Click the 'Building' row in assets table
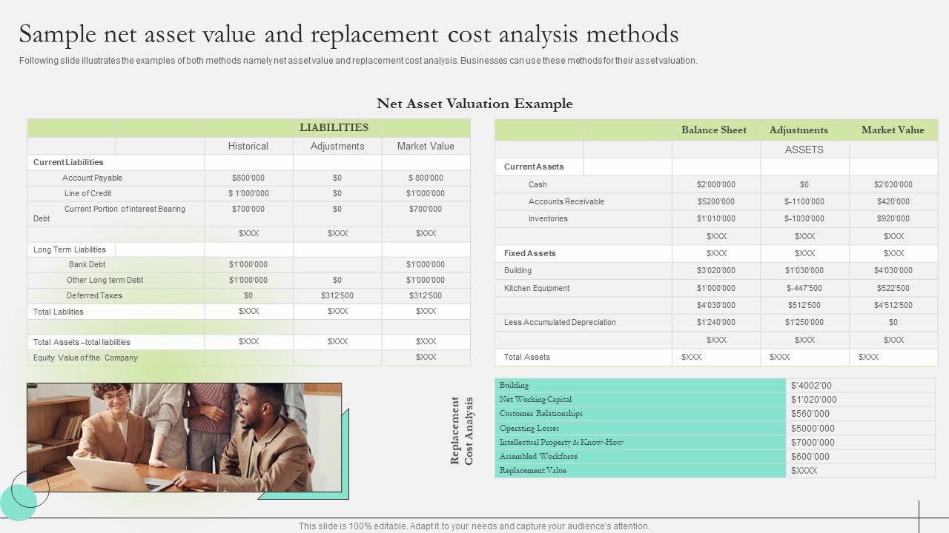Screen dimensions: 949x533 pyautogui.click(x=518, y=270)
